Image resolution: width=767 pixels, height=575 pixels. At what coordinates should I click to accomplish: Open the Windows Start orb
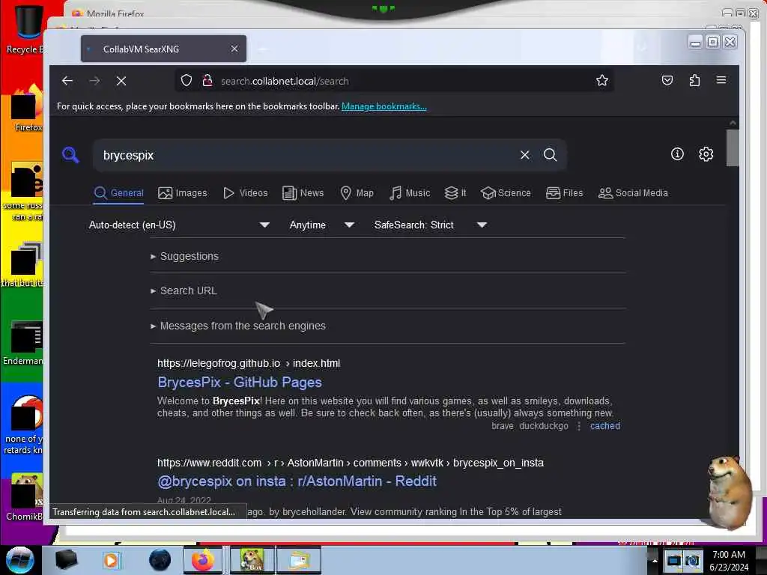[x=20, y=560]
